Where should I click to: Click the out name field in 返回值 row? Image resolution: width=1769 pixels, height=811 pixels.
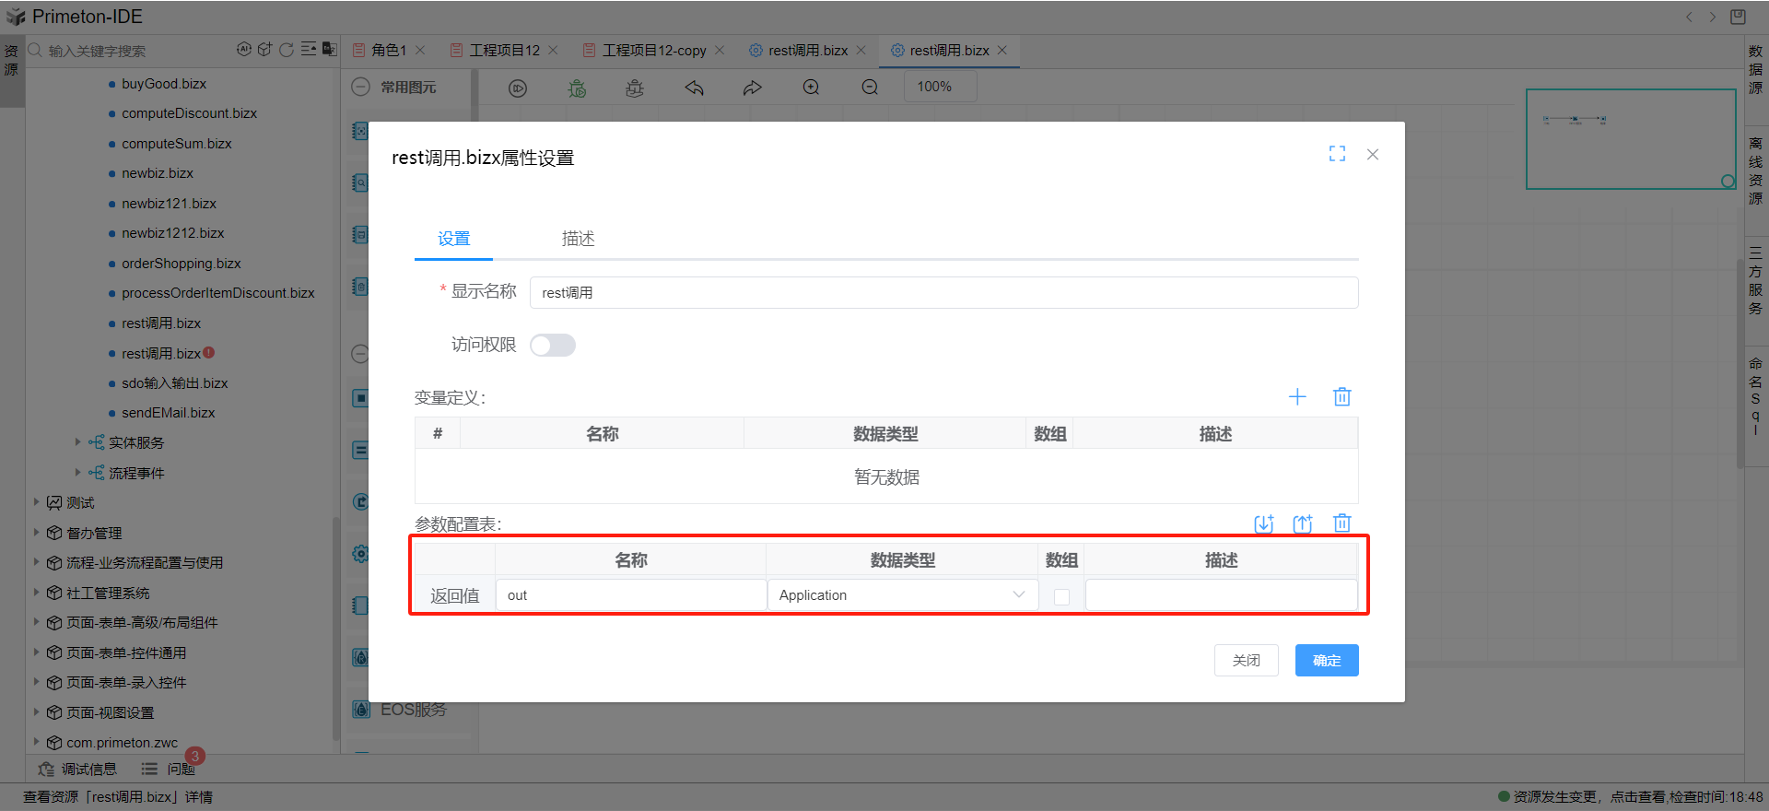pyautogui.click(x=631, y=595)
